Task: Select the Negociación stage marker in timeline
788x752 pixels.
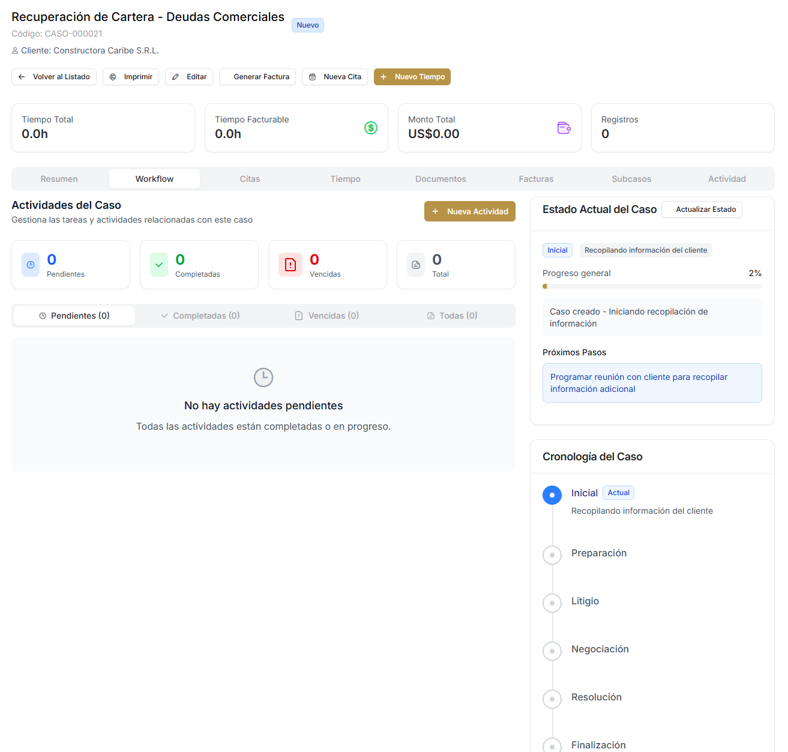Action: point(552,651)
